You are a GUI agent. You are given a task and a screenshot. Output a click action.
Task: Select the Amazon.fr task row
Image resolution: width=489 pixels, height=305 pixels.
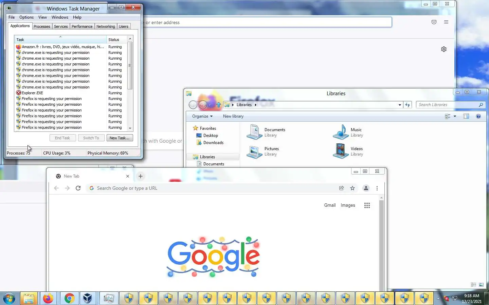point(71,47)
